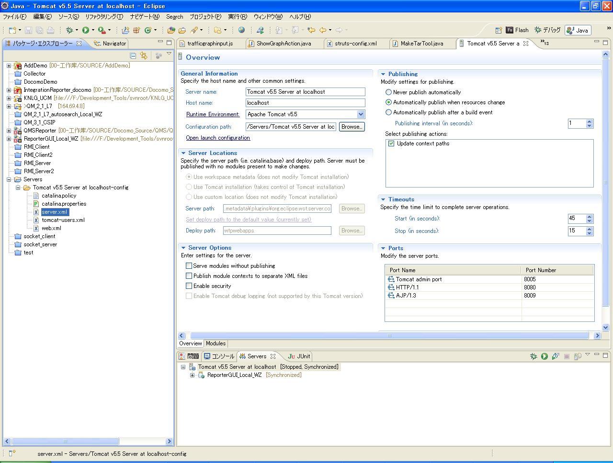Open the web browser toolbar icon
The height and width of the screenshot is (463, 613).
(x=241, y=30)
